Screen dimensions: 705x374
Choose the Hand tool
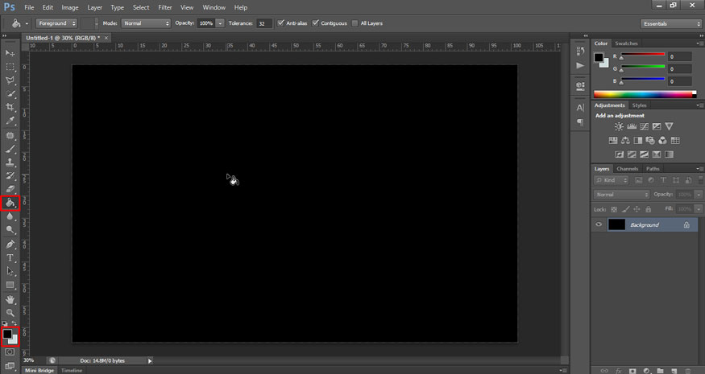10,299
